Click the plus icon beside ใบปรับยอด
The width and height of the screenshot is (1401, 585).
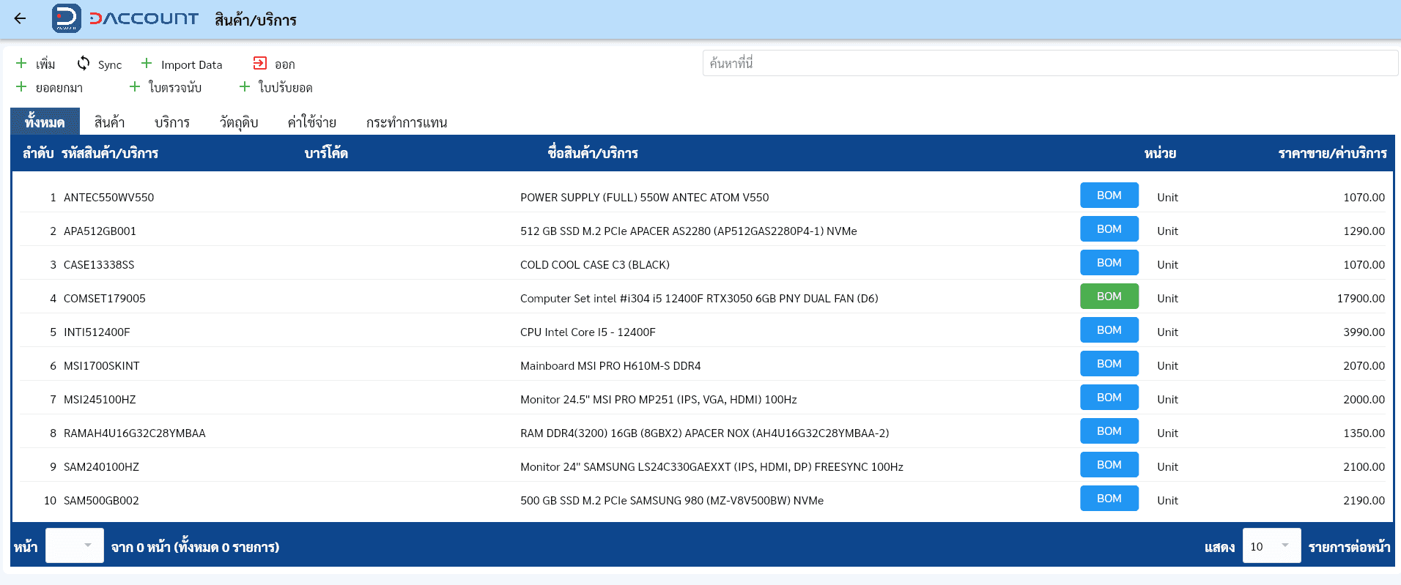[x=245, y=86]
